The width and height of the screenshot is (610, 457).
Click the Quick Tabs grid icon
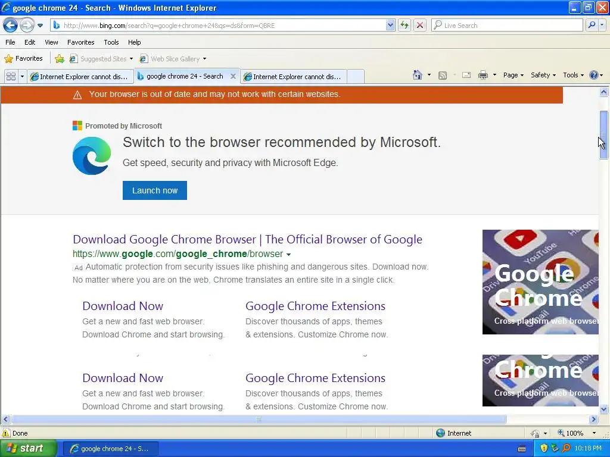tap(11, 77)
